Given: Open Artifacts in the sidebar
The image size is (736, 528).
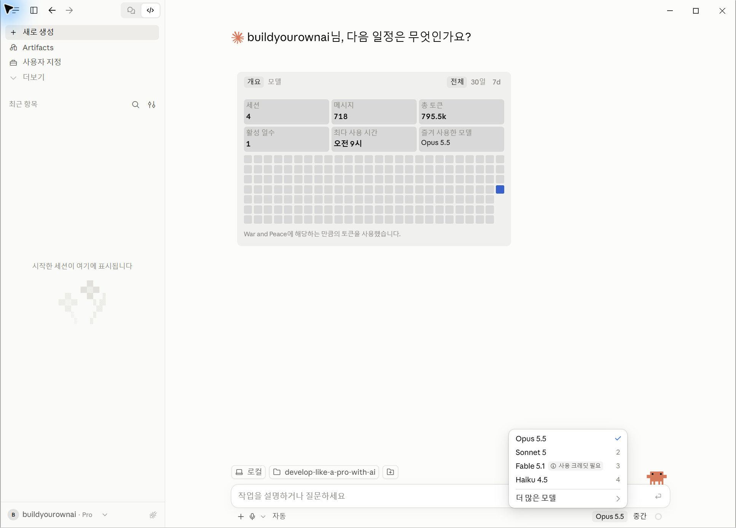Looking at the screenshot, I should pos(82,48).
